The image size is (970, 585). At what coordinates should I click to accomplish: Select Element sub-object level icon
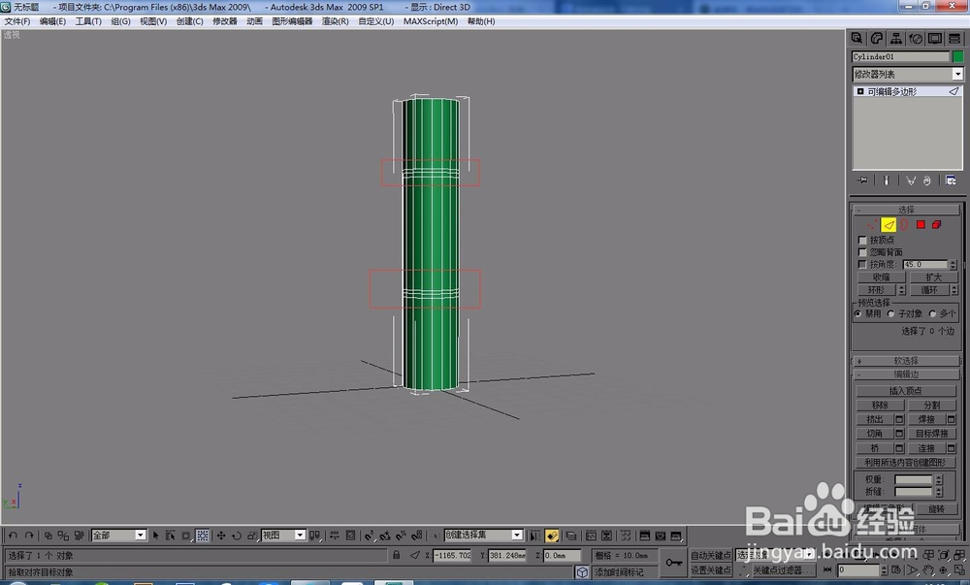pos(937,225)
